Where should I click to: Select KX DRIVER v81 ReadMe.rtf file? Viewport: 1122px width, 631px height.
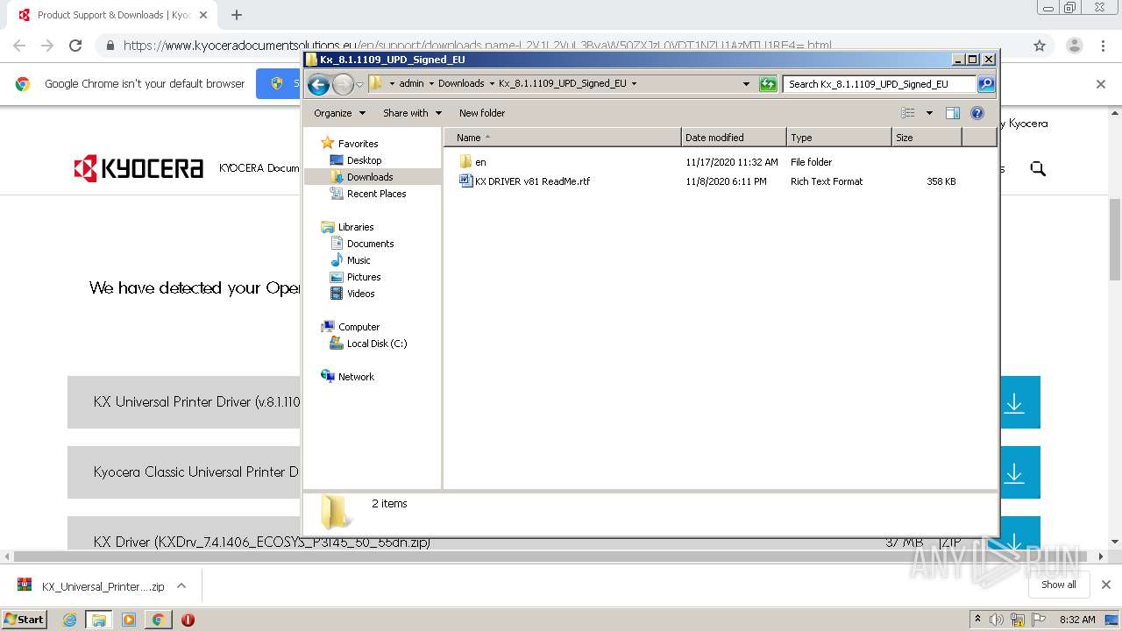pyautogui.click(x=532, y=181)
